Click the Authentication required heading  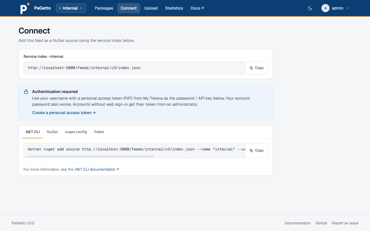coord(55,92)
